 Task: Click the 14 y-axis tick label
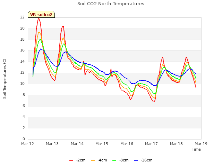click(22, 62)
